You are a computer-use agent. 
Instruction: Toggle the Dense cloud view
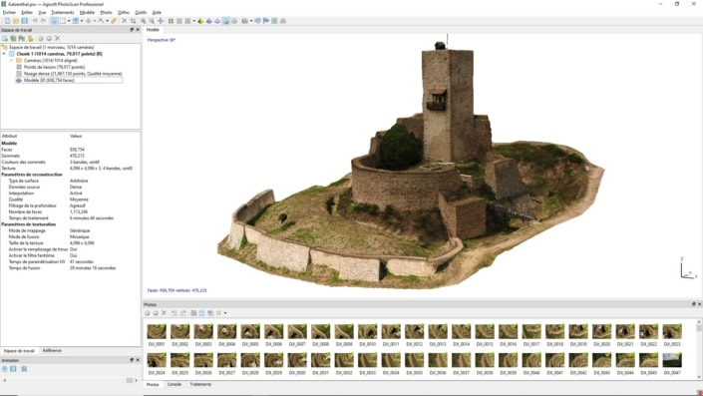[x=179, y=21]
